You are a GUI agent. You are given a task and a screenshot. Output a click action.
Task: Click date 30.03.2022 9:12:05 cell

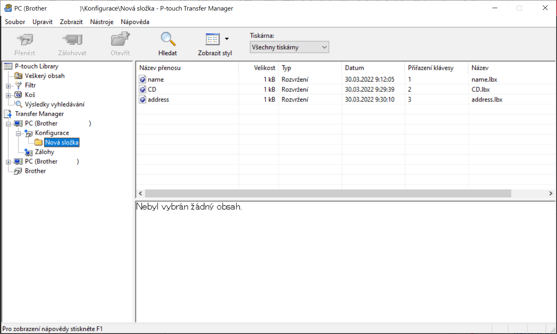(369, 80)
